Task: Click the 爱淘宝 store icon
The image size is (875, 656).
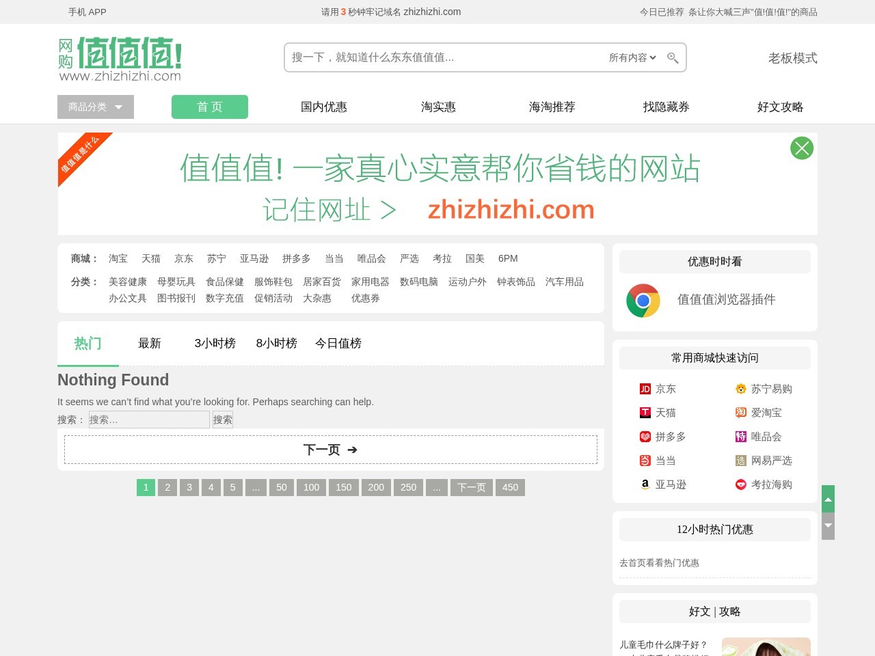Action: [x=740, y=413]
